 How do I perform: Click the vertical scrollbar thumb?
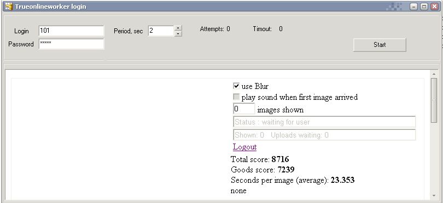434,100
